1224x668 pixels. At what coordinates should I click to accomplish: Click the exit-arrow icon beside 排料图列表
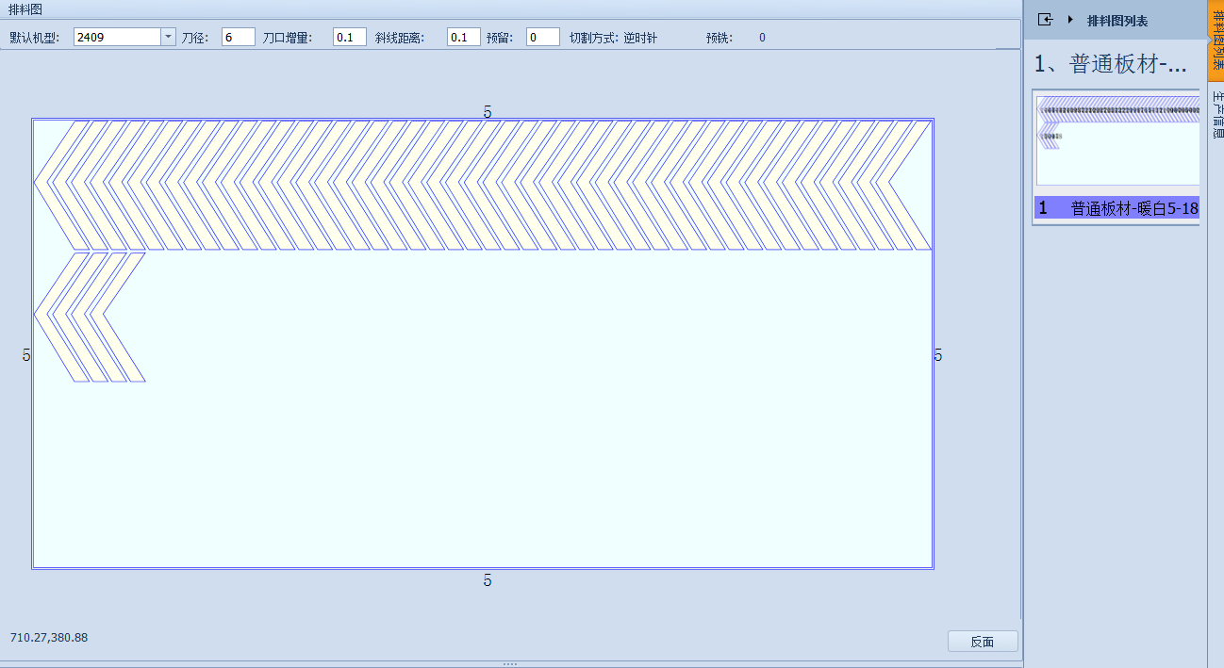click(1045, 20)
